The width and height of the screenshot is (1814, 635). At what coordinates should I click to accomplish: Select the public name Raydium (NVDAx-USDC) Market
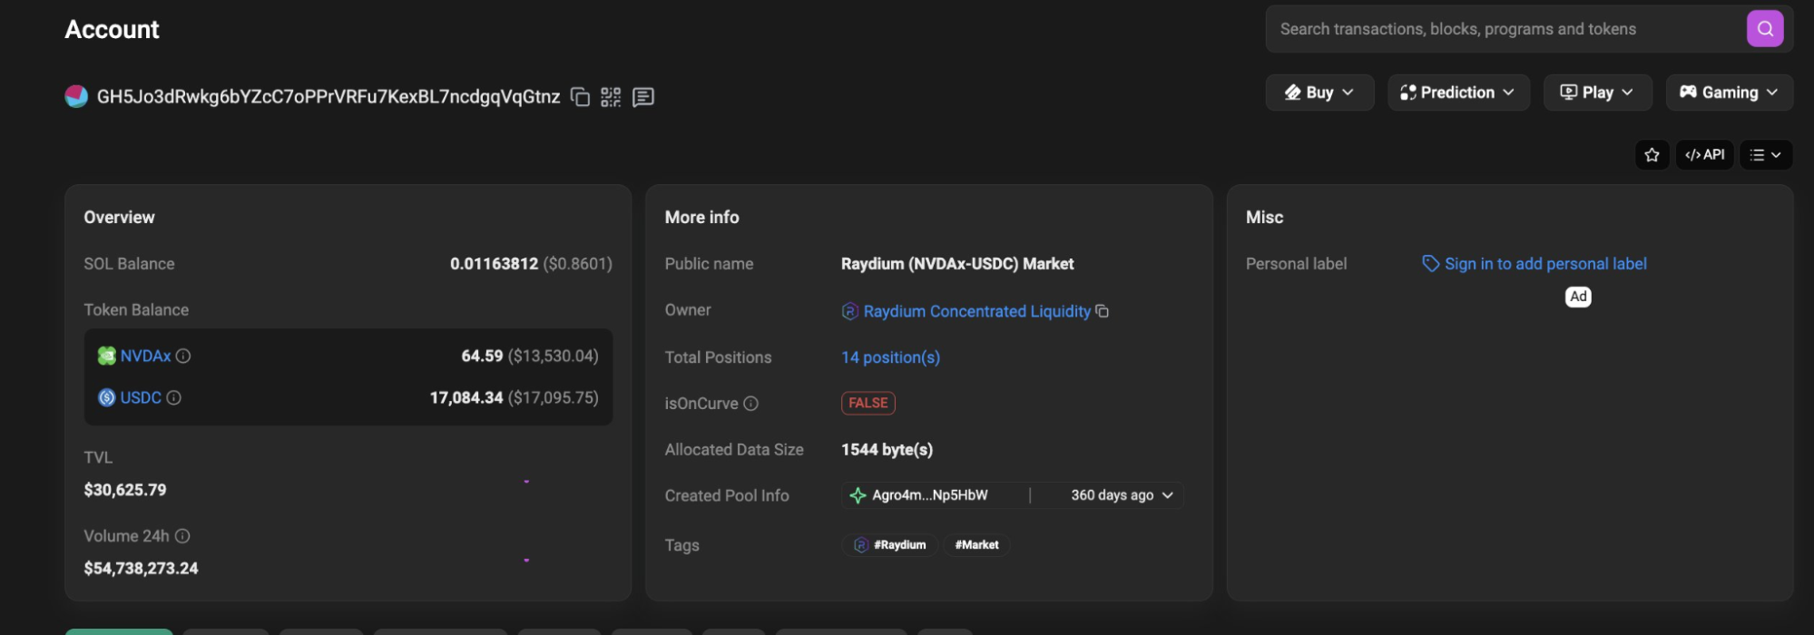957,264
